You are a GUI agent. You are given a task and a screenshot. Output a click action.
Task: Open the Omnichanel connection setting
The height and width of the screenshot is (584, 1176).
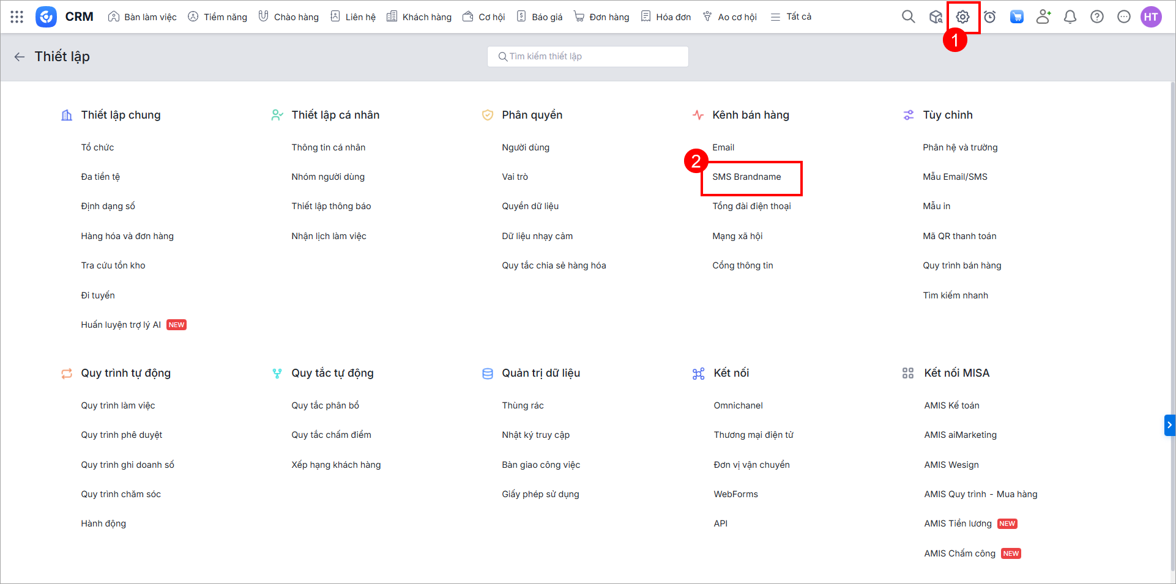click(x=738, y=405)
